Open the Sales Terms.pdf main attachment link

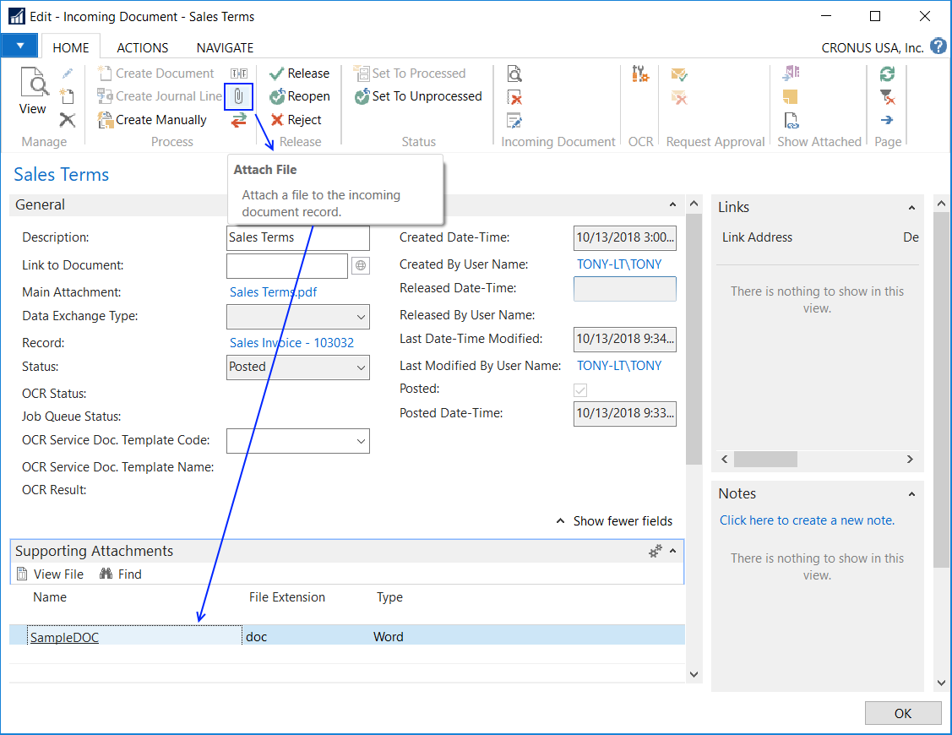coord(273,292)
